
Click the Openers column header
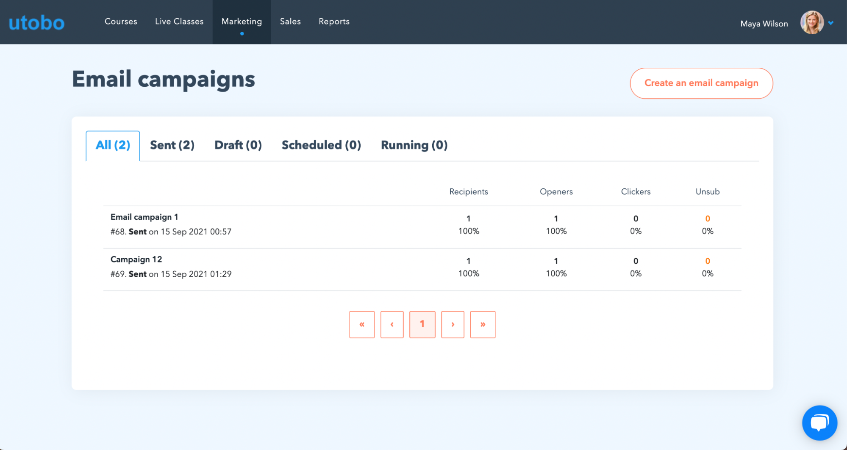click(556, 192)
